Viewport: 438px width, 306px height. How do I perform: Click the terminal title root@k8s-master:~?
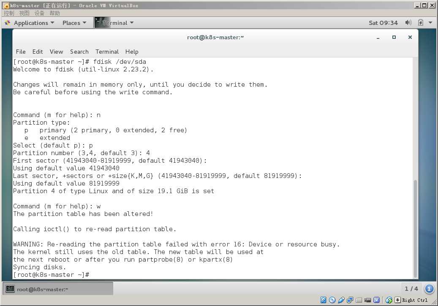[x=215, y=38]
